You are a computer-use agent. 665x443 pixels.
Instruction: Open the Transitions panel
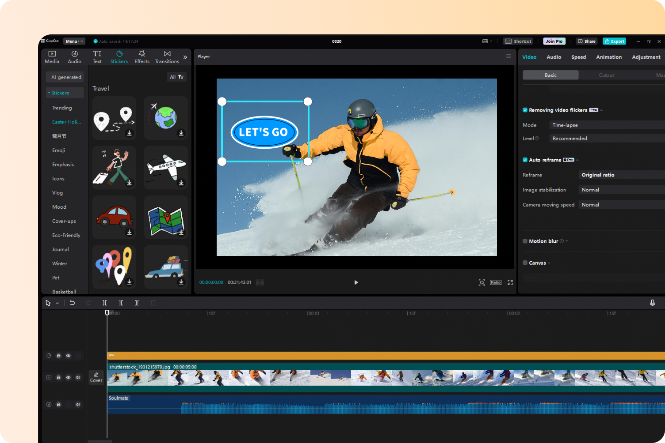tap(167, 56)
